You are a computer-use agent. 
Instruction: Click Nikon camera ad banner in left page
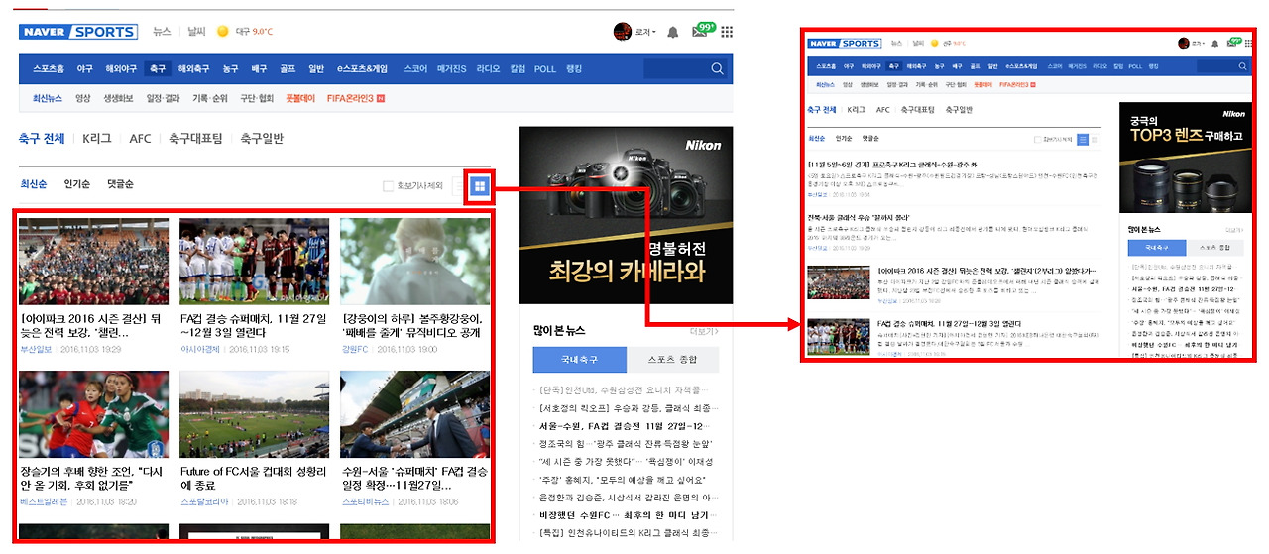tap(626, 215)
